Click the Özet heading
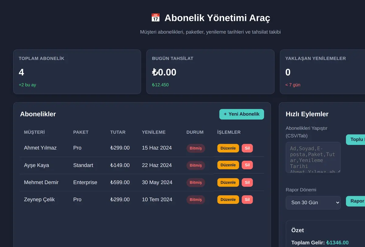Image resolution: width=365 pixels, height=247 pixels. (x=297, y=230)
